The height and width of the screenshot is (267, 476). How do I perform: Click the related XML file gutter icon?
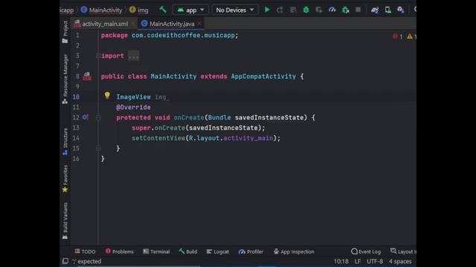click(x=87, y=76)
